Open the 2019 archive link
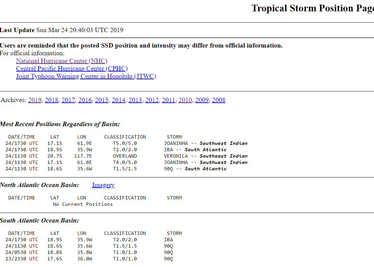Viewport: 374px width, 267px height. pyautogui.click(x=35, y=100)
